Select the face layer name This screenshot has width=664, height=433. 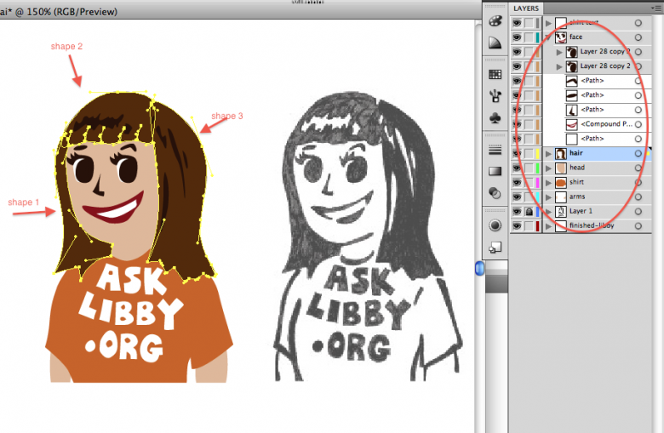click(x=576, y=37)
